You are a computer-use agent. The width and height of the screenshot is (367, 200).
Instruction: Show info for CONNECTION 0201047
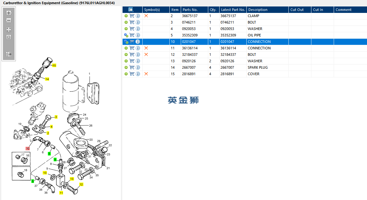[x=138, y=42]
